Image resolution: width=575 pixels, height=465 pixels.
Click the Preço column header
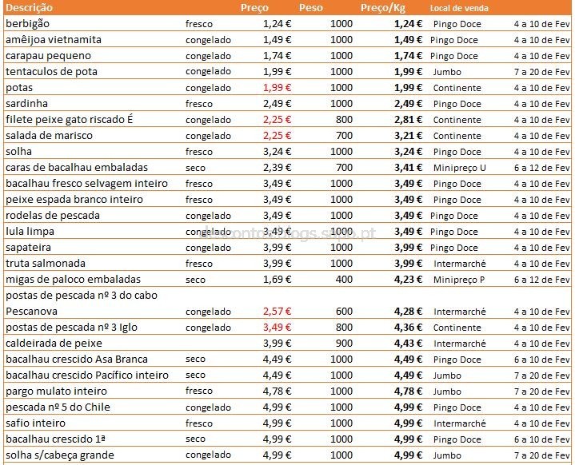tap(254, 8)
